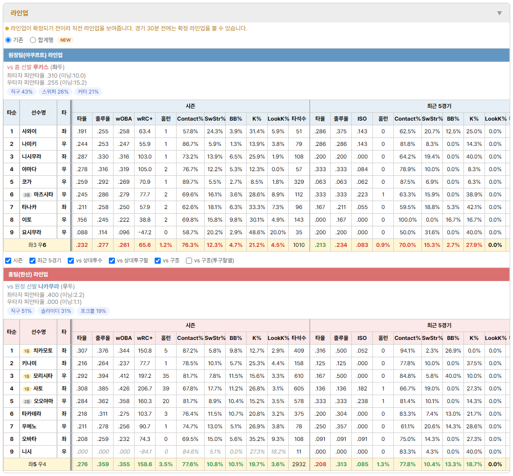Click the 좌5 우4 totals row label
This screenshot has width=513, height=476.
coord(37,464)
